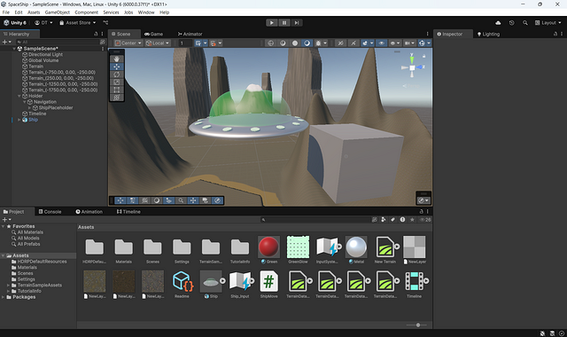Click the Asset Store button
The width and height of the screenshot is (567, 337).
coord(77,23)
